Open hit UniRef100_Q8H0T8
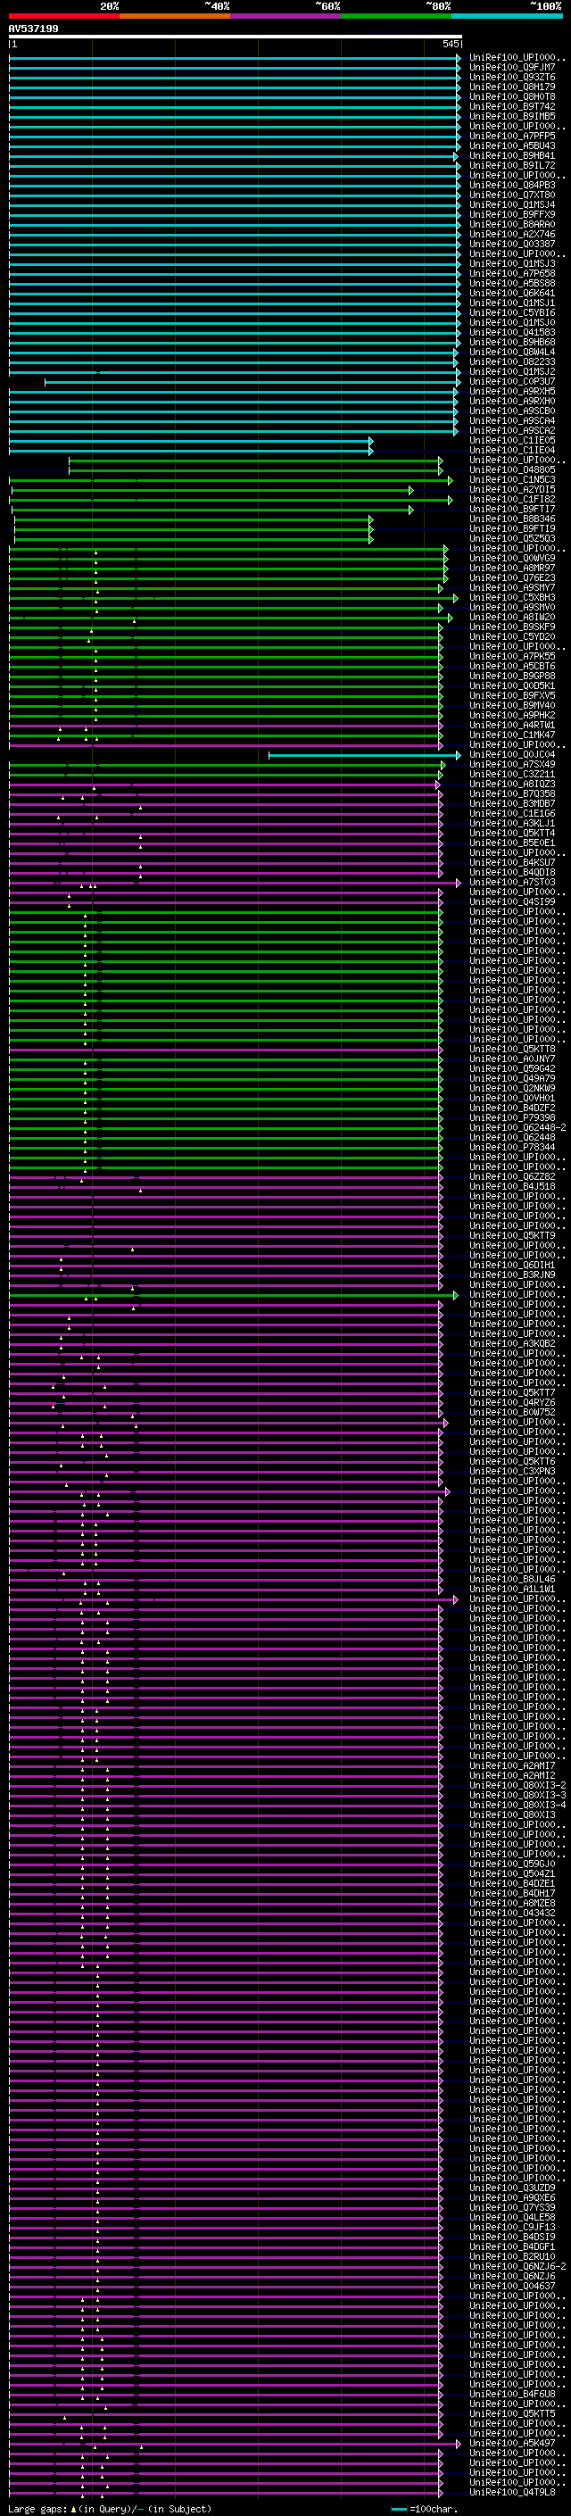The width and height of the screenshot is (571, 2516). pyautogui.click(x=512, y=96)
